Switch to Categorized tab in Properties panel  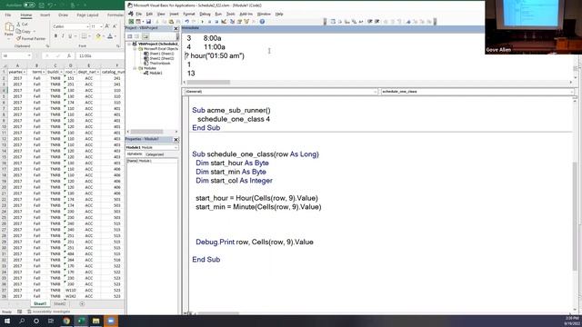pos(155,154)
